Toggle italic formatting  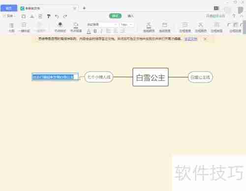101,31
